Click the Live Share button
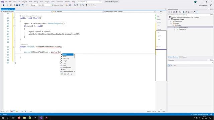 tap(203, 5)
